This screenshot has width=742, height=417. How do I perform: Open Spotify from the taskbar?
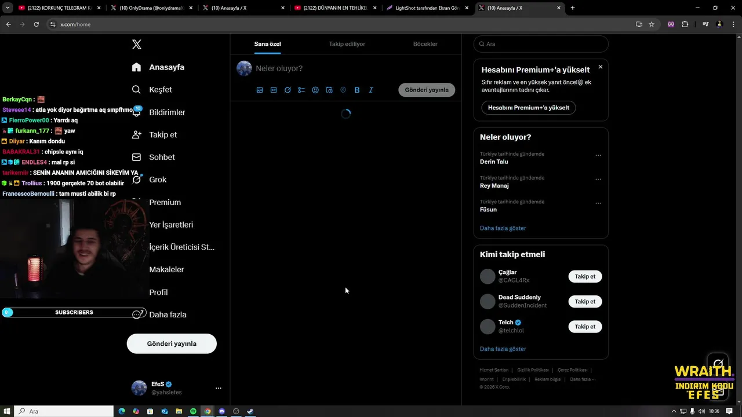coord(193,411)
